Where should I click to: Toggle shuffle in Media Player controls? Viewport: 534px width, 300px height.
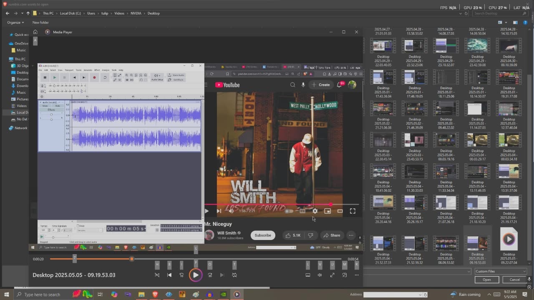point(157,275)
